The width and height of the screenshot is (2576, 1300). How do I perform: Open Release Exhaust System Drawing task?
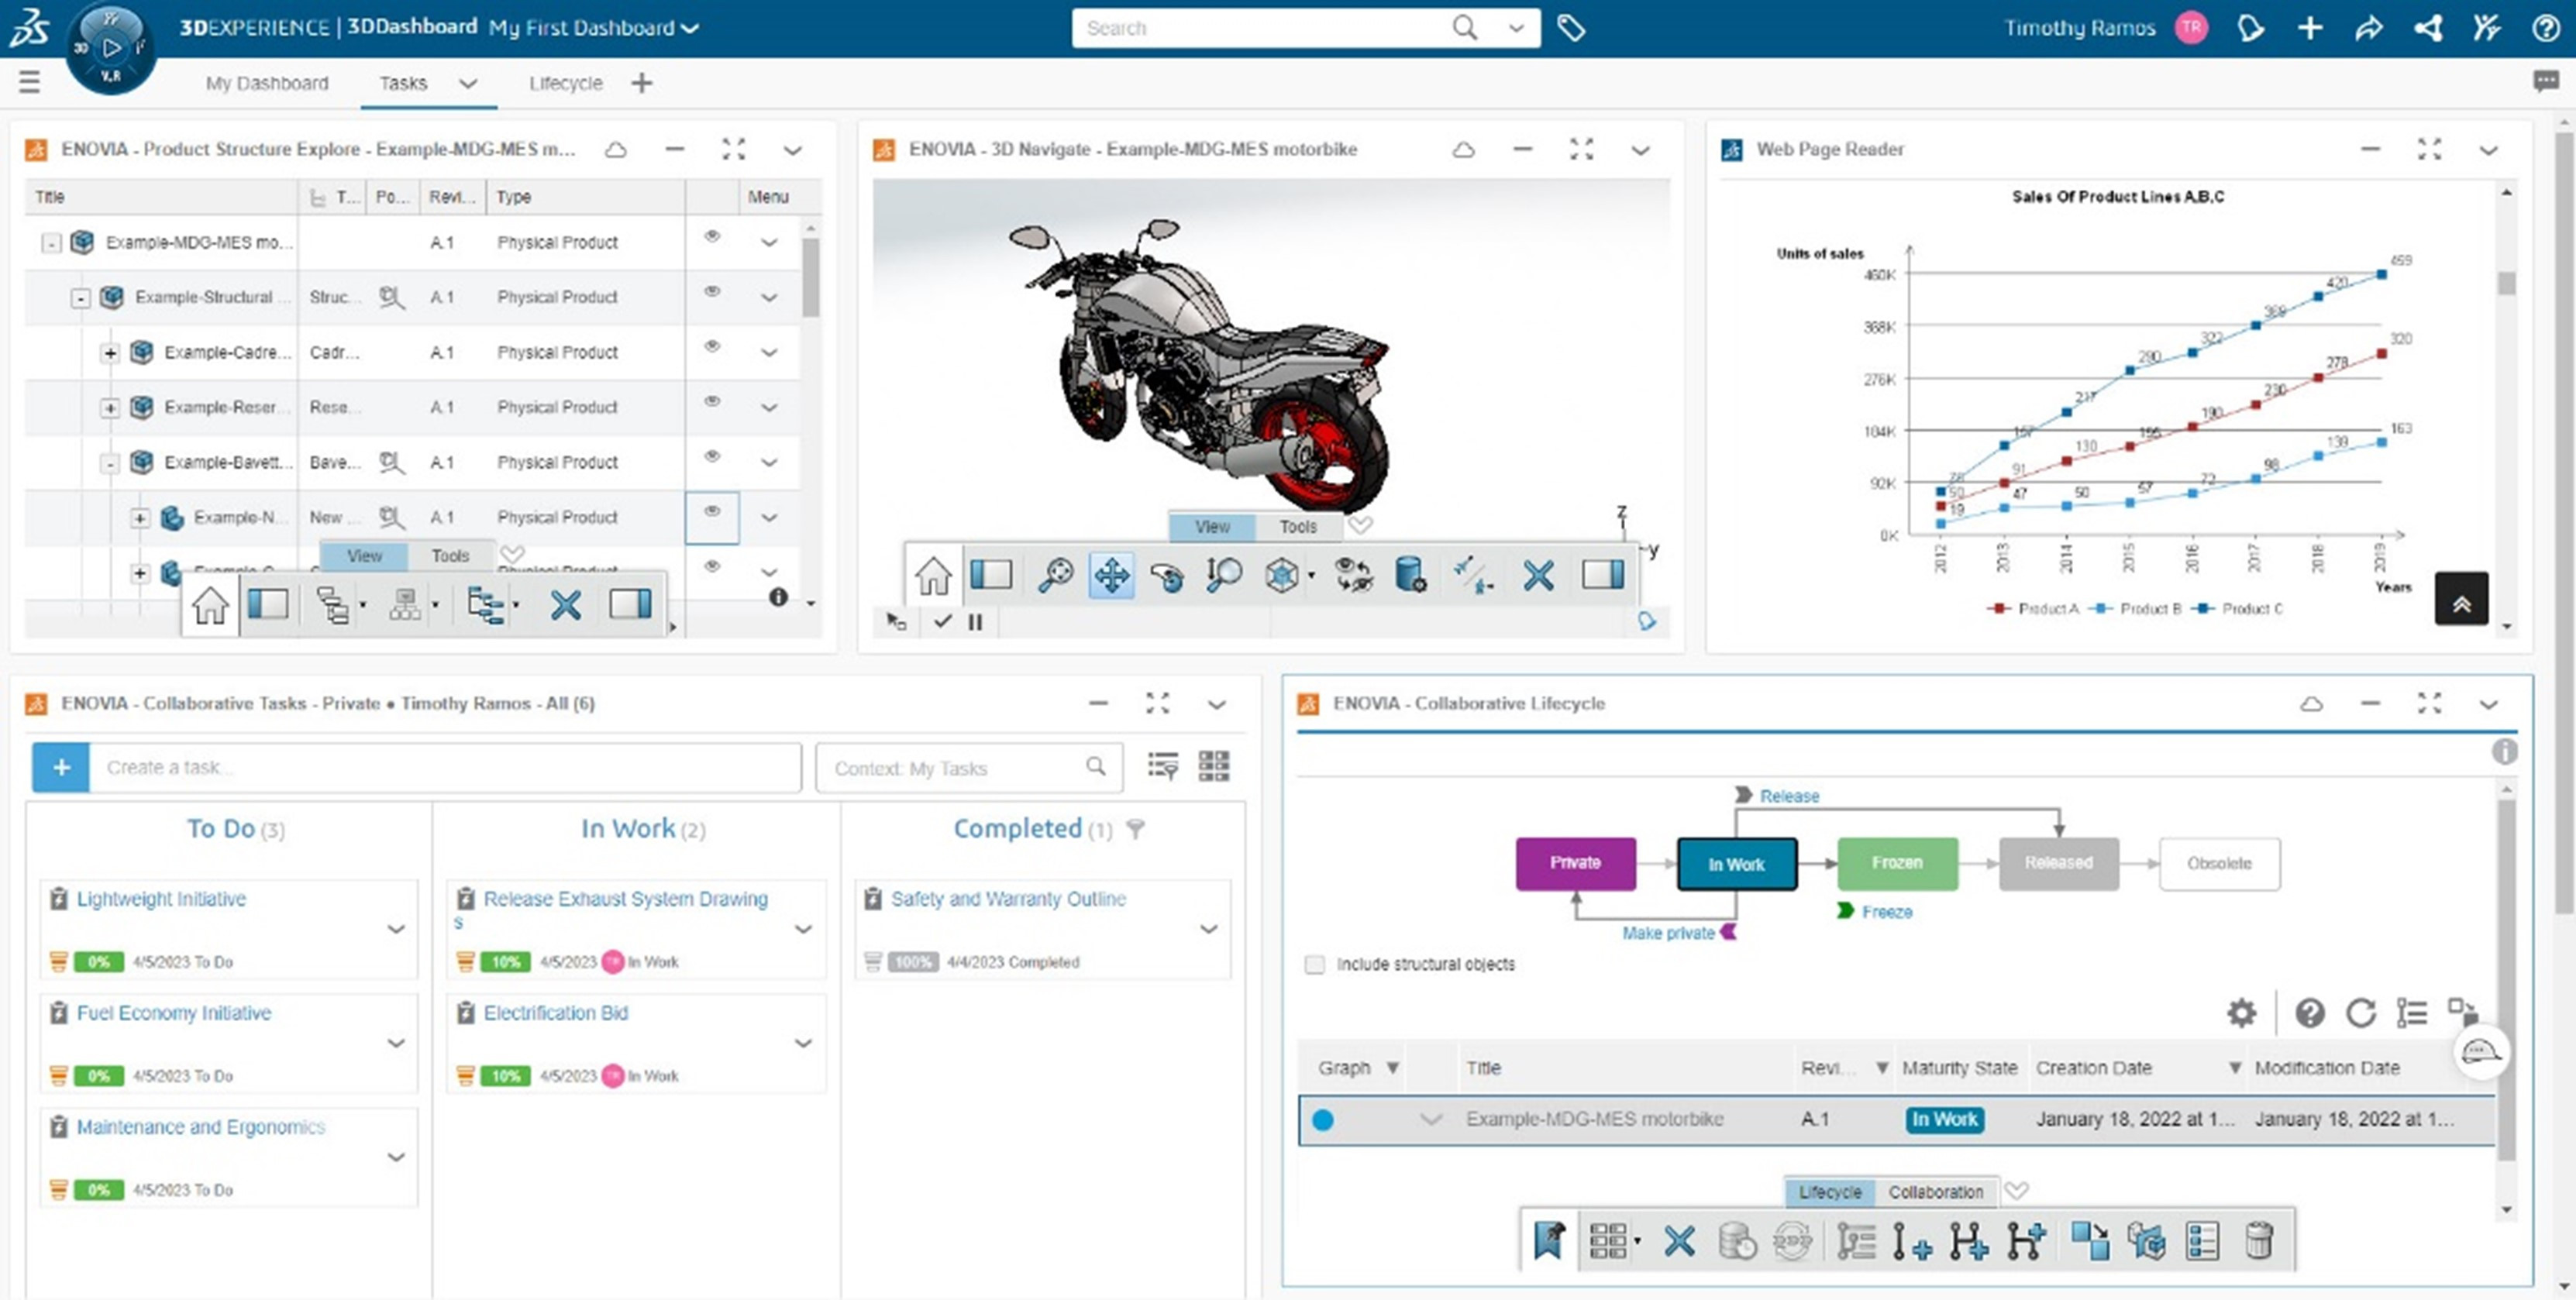coord(625,899)
